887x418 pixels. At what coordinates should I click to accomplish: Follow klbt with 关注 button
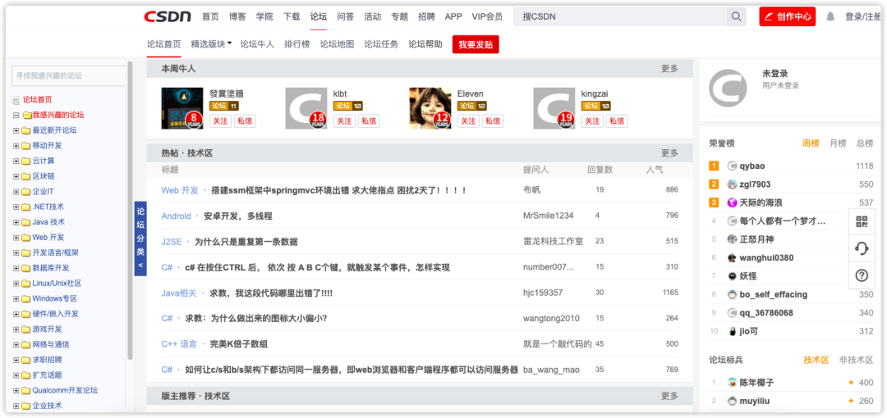click(x=344, y=120)
